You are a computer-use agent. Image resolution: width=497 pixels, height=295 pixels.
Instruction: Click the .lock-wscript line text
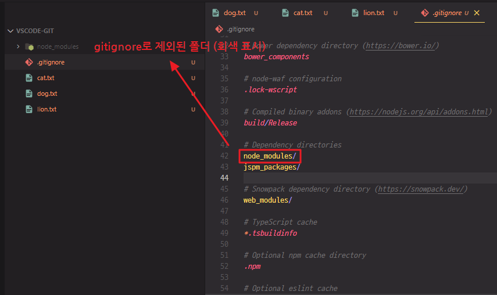point(270,90)
